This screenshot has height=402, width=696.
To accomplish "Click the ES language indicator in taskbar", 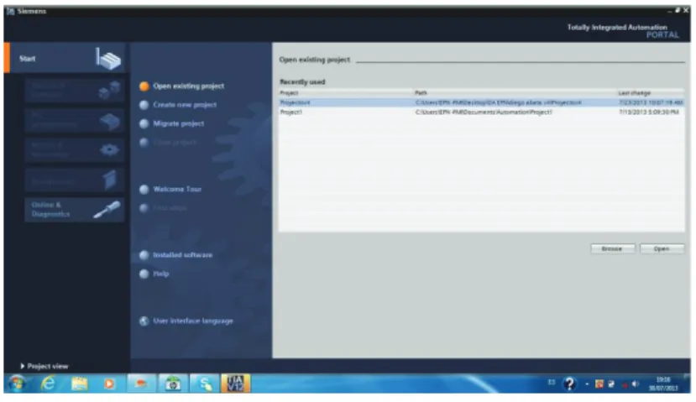I will coord(552,382).
